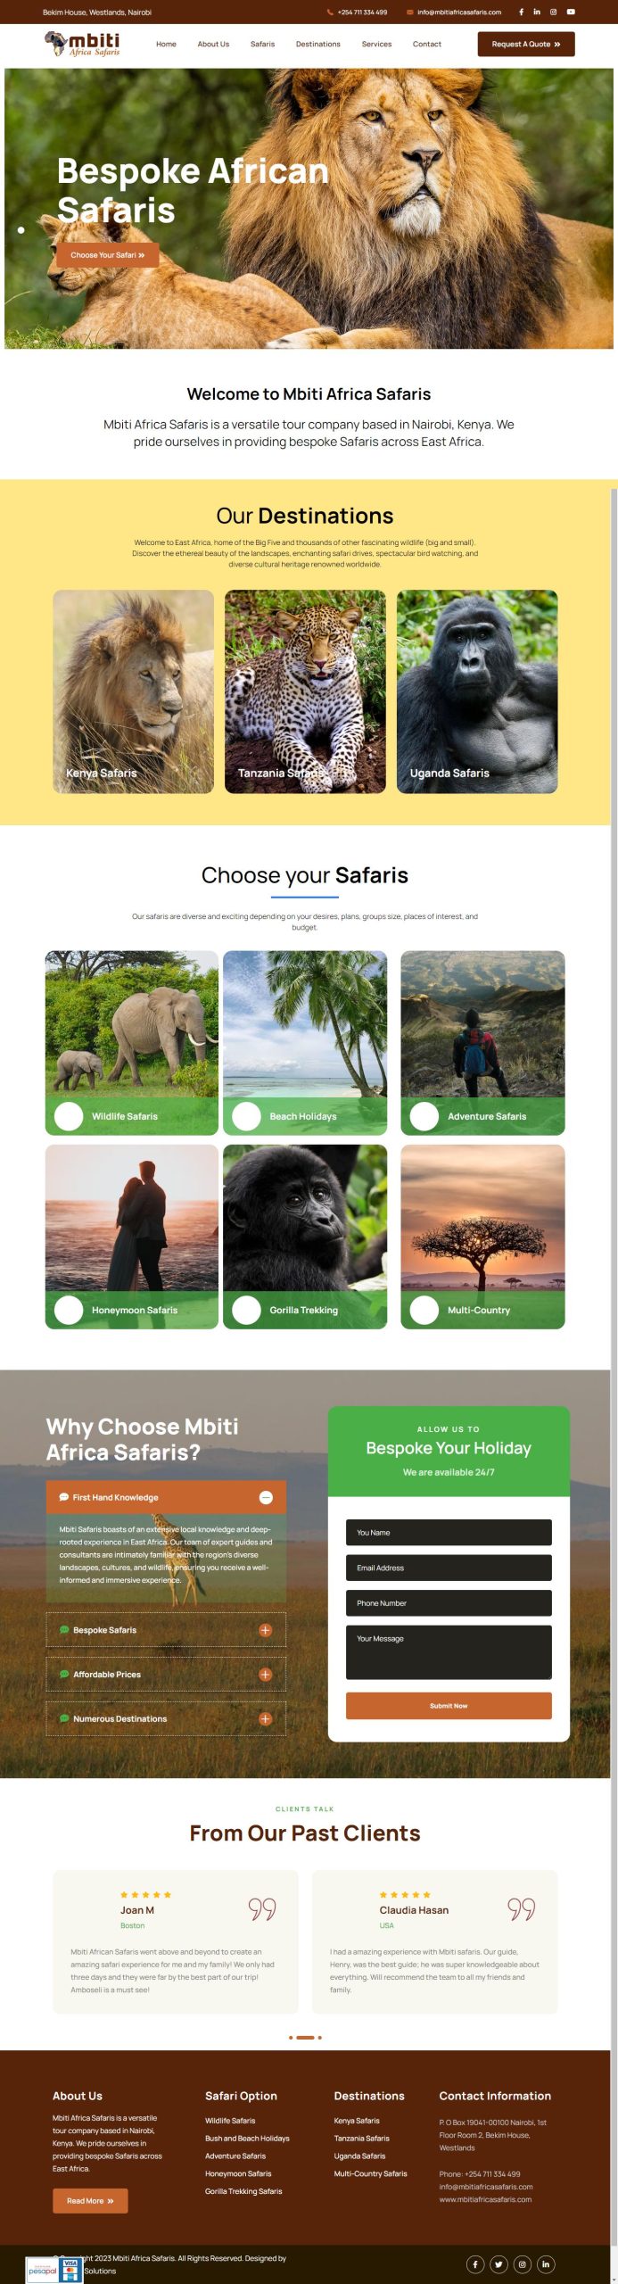This screenshot has height=2284, width=618.
Task: Click the Request A Quote button
Action: [x=526, y=44]
